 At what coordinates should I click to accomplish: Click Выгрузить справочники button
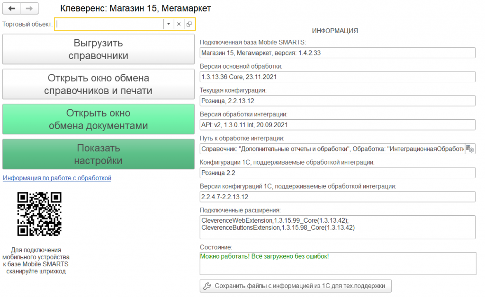click(99, 49)
